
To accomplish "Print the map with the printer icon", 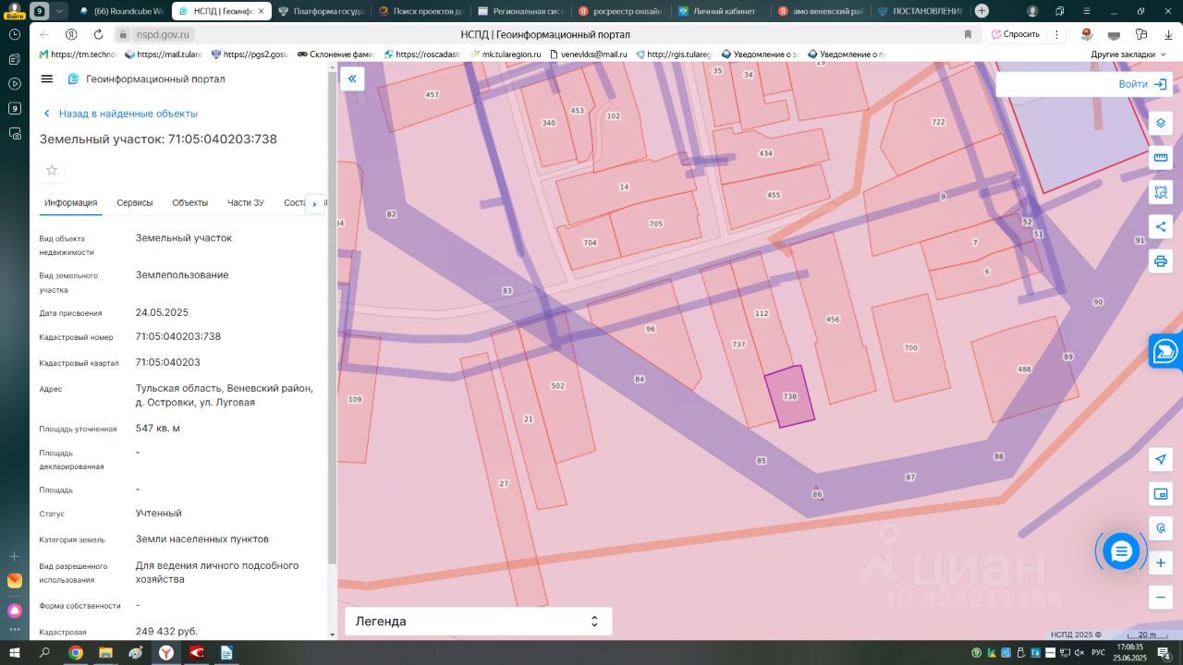I will 1161,261.
